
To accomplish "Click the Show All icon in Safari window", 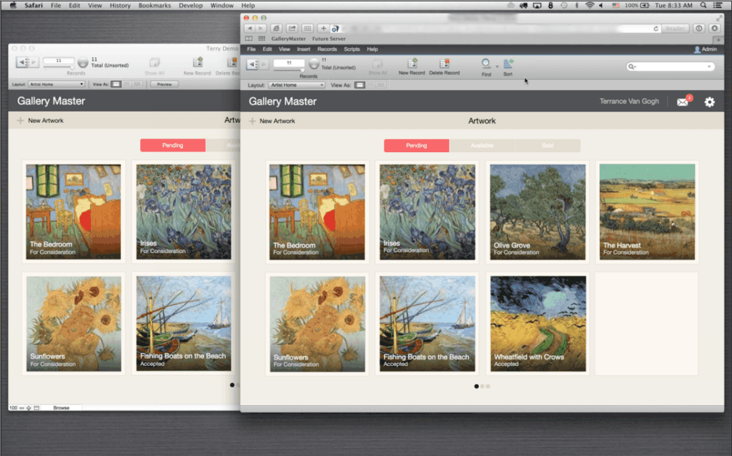I will (x=377, y=64).
